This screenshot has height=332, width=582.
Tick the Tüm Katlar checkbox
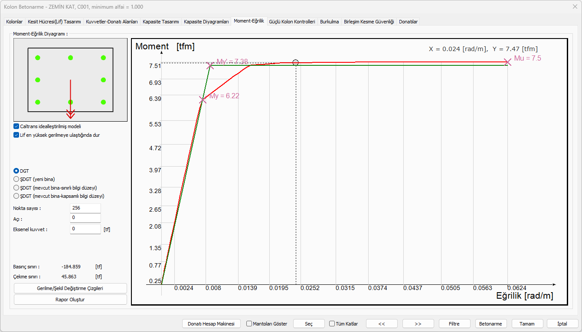pyautogui.click(x=332, y=324)
